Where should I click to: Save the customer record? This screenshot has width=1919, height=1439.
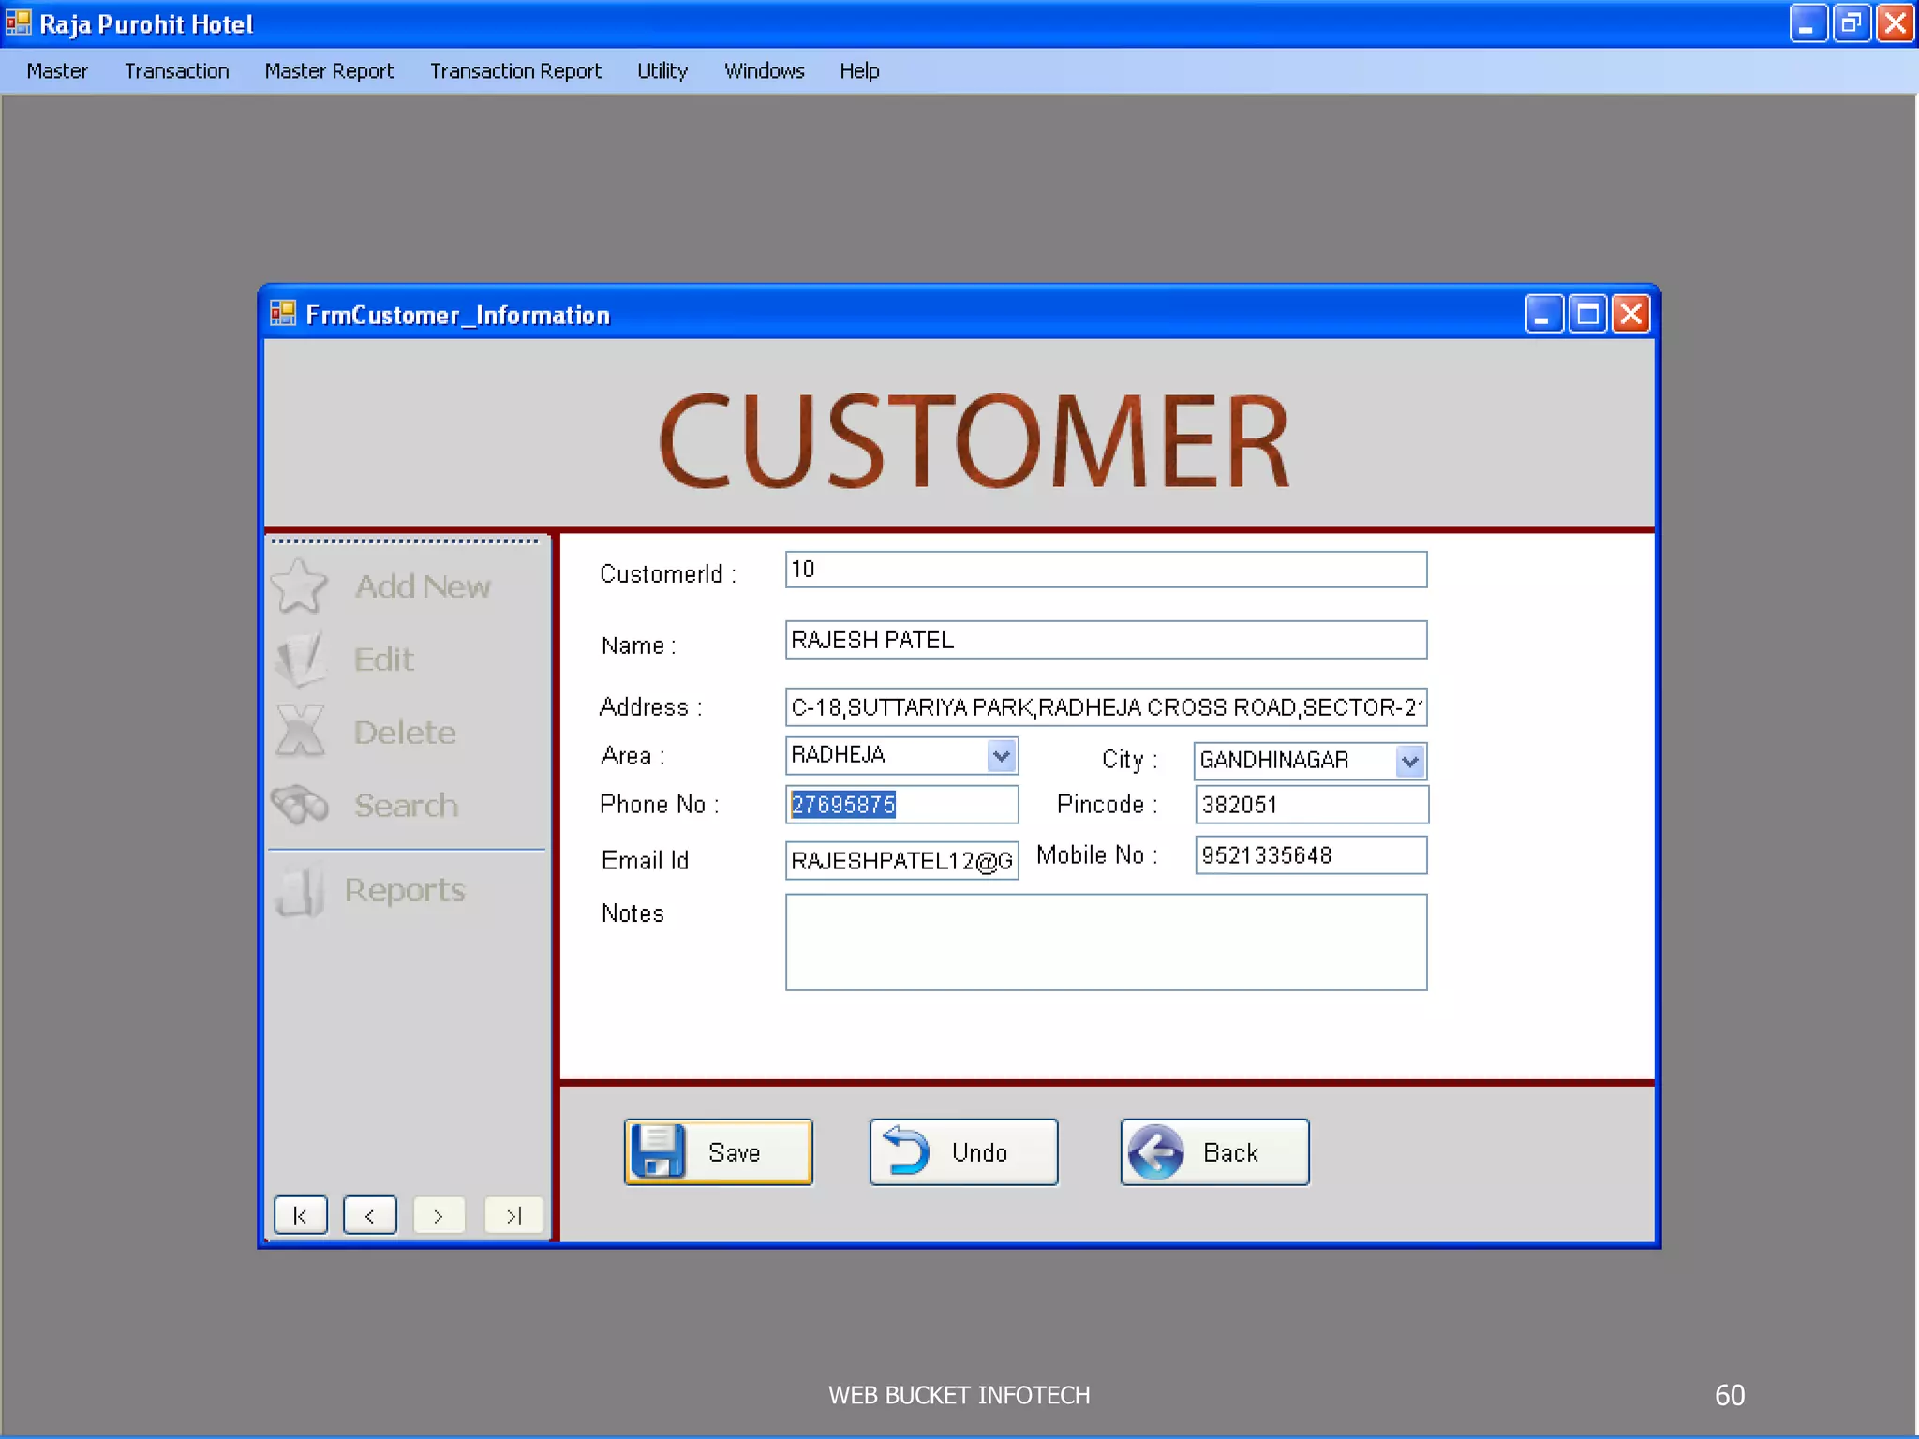click(x=719, y=1152)
